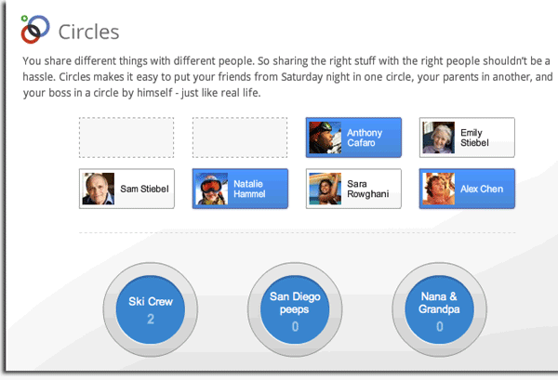Click Anthony Cafaro's profile photo
The height and width of the screenshot is (380, 558).
pos(325,138)
